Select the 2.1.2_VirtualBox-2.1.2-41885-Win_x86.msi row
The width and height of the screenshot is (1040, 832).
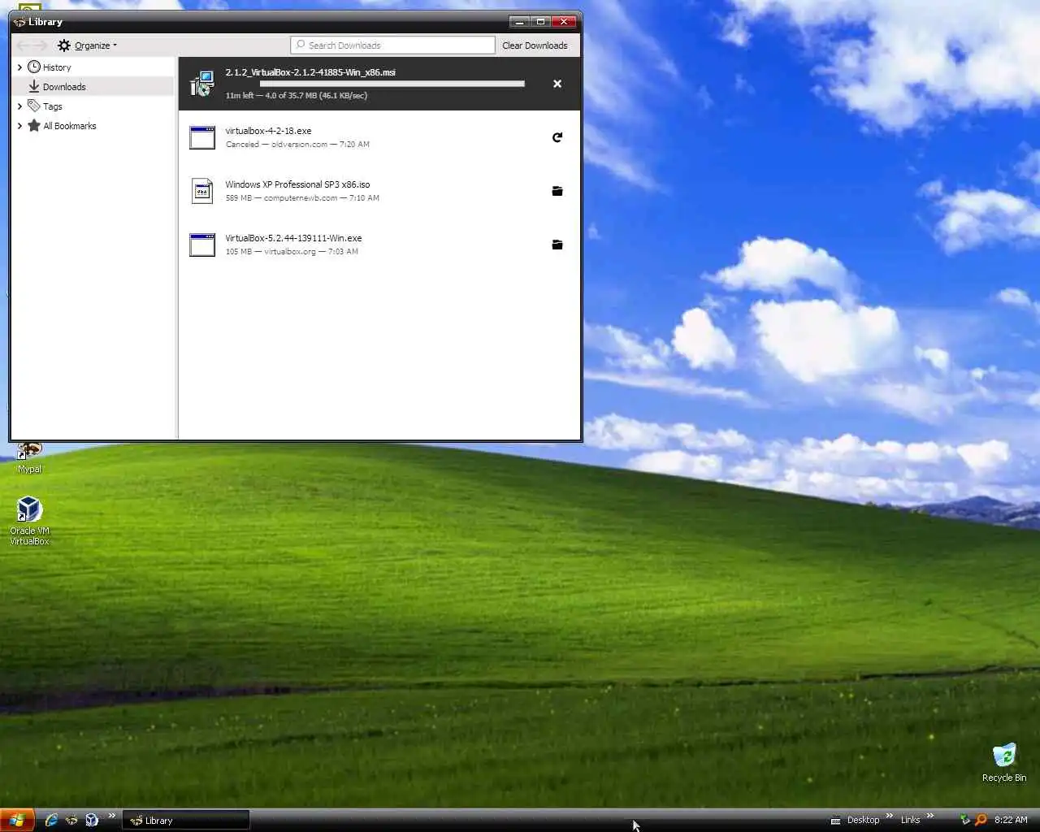pos(379,84)
